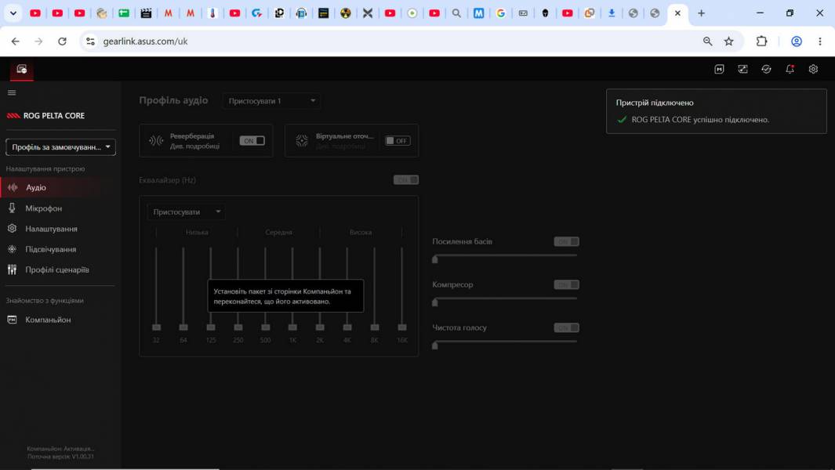Toggle the Посилення басів switch

(x=566, y=241)
